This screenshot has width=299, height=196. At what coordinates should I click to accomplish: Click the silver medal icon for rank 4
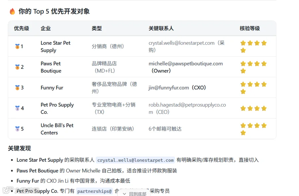17,108
